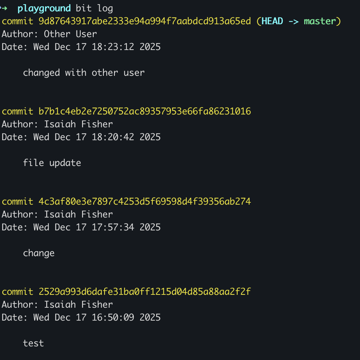Image resolution: width=360 pixels, height=360 pixels.
Task: Click the date 'Dec 17 17:57:34 2025'
Action: (97, 227)
